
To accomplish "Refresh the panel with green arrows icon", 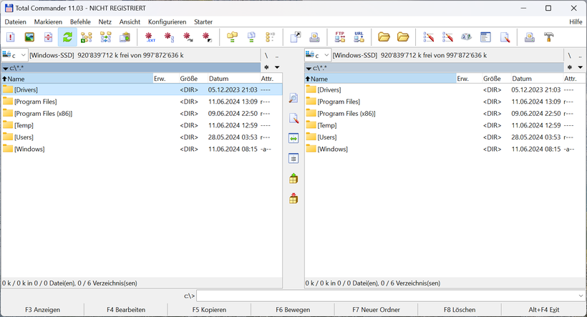I will 67,37.
